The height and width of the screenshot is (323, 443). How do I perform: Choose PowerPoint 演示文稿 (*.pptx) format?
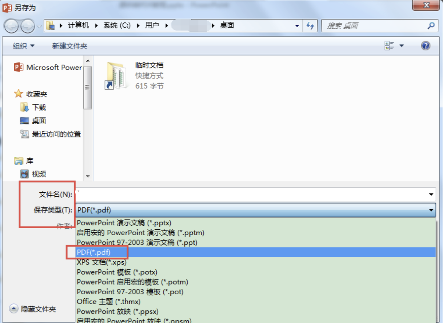click(124, 223)
